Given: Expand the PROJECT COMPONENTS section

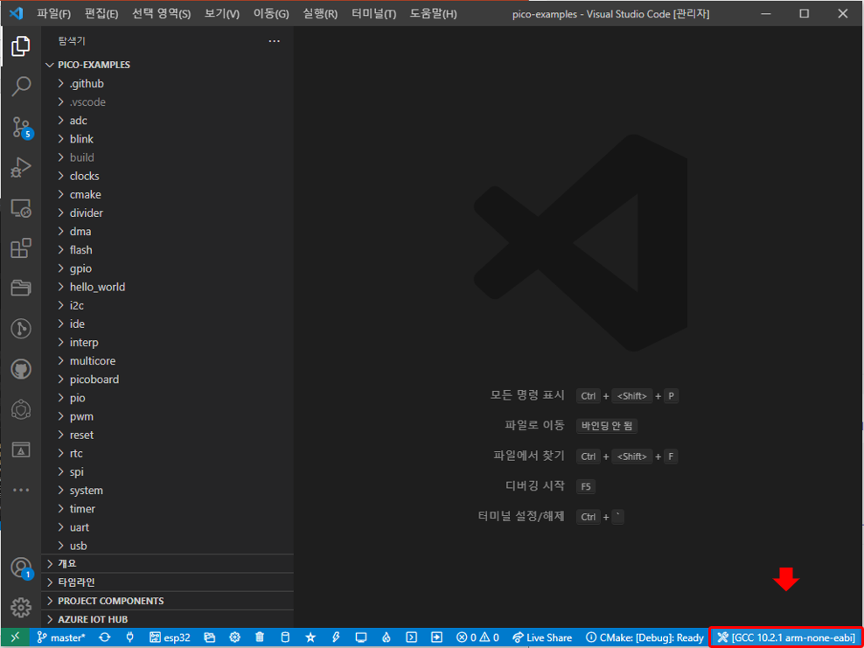Looking at the screenshot, I should click(168, 601).
